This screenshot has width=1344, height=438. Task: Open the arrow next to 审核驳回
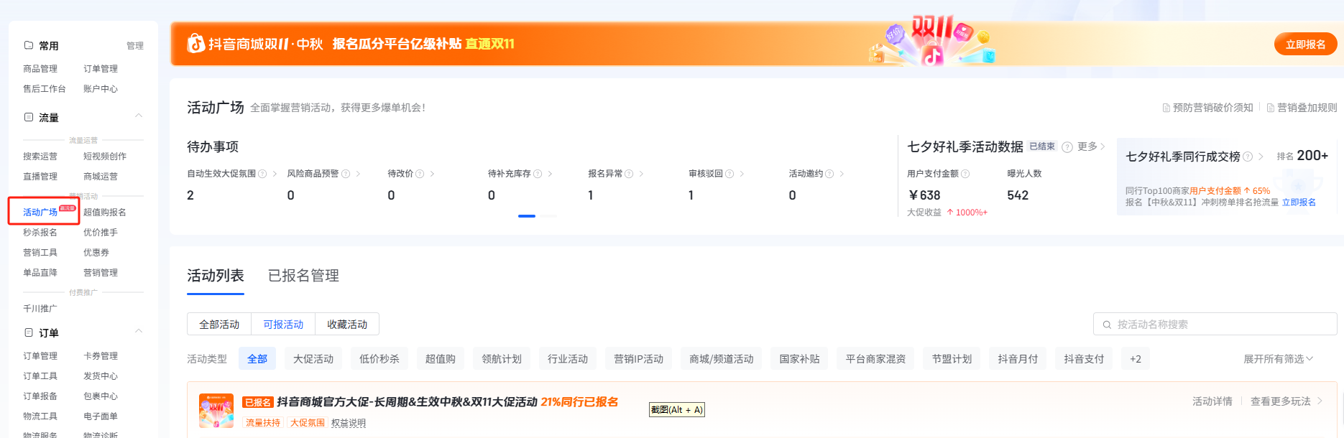(742, 174)
